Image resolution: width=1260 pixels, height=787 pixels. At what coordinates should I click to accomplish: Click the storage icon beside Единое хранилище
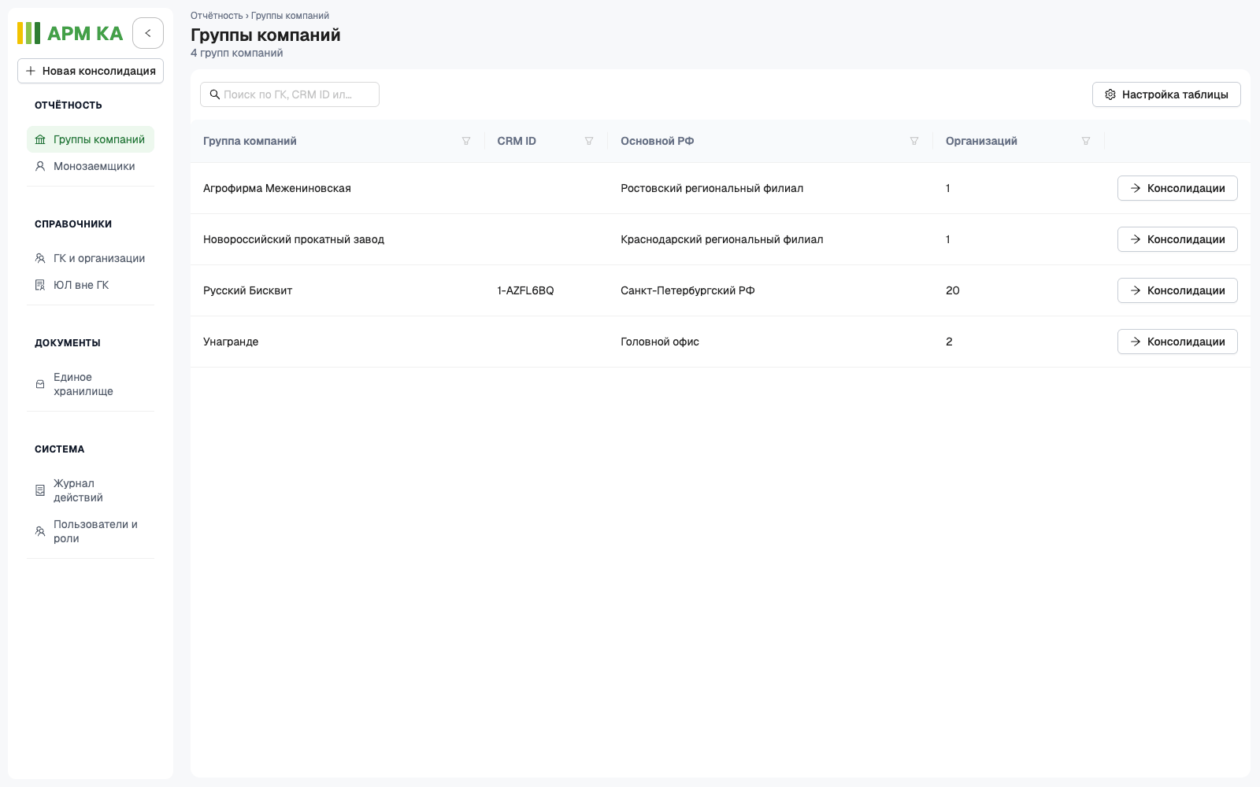40,384
